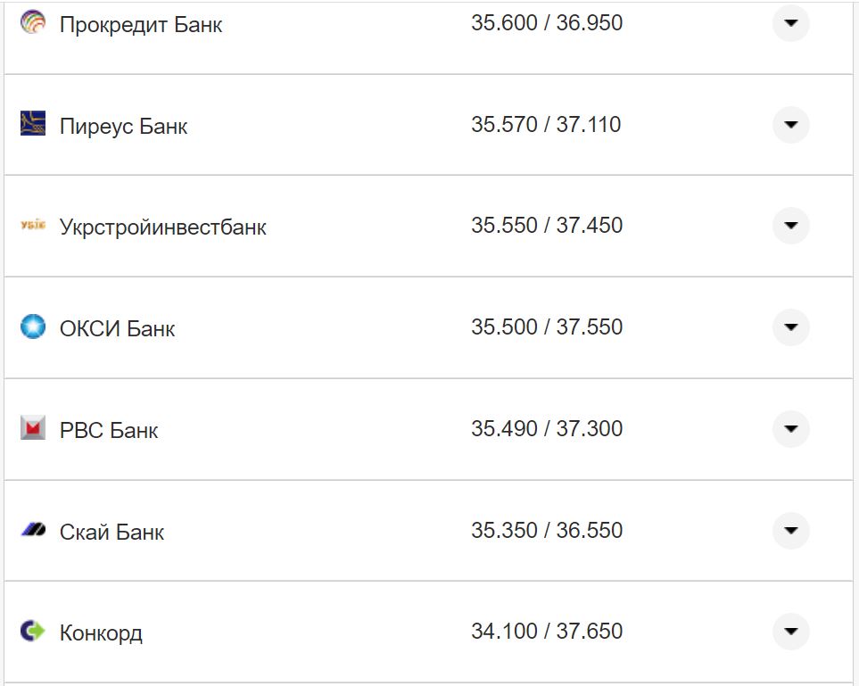
Task: Click the Укрстройинвестбанк logo icon
Action: coord(33,226)
